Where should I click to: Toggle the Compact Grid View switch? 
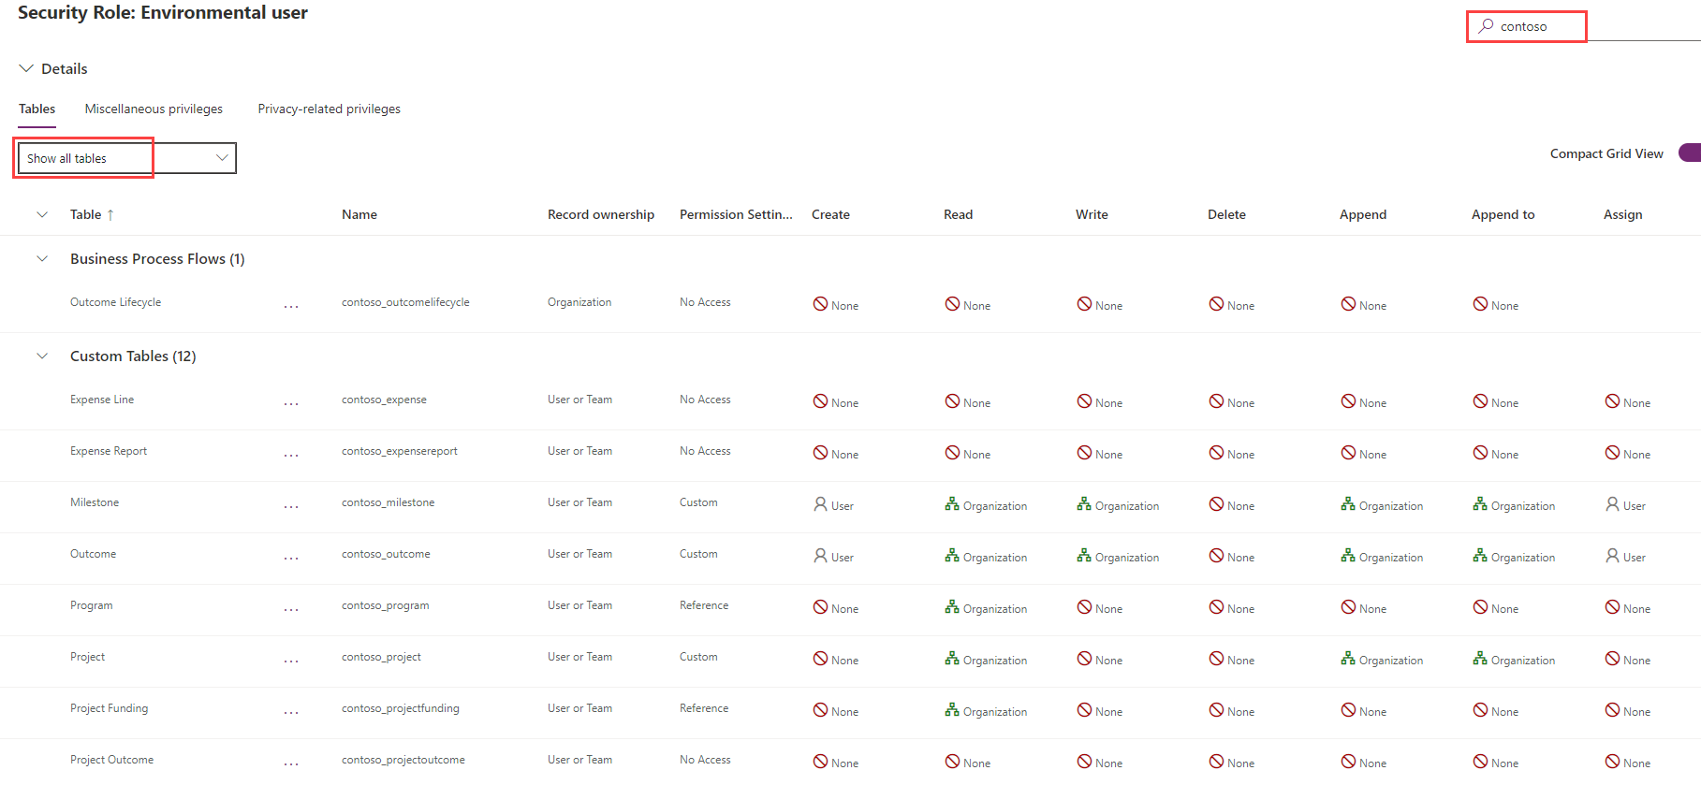[x=1689, y=153]
